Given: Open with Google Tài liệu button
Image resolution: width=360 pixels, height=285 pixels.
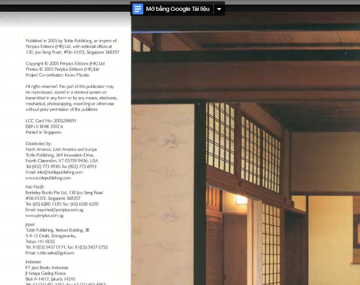Looking at the screenshot, I should (178, 9).
